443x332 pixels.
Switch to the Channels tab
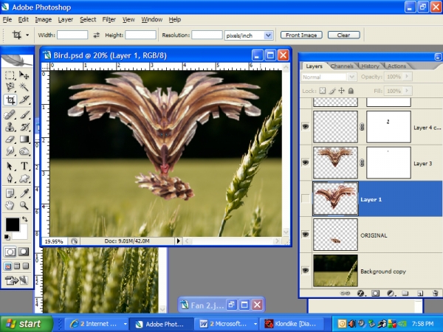point(342,66)
